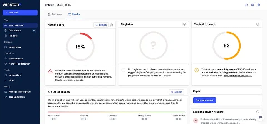
Task: Switch to the Text scan tab
Action: point(55,14)
